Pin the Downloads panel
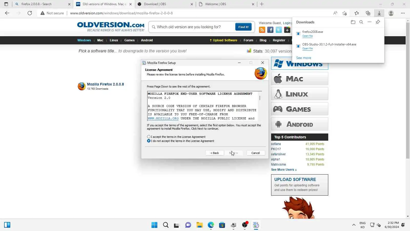Screen dimensions: 410x231 coord(378,22)
